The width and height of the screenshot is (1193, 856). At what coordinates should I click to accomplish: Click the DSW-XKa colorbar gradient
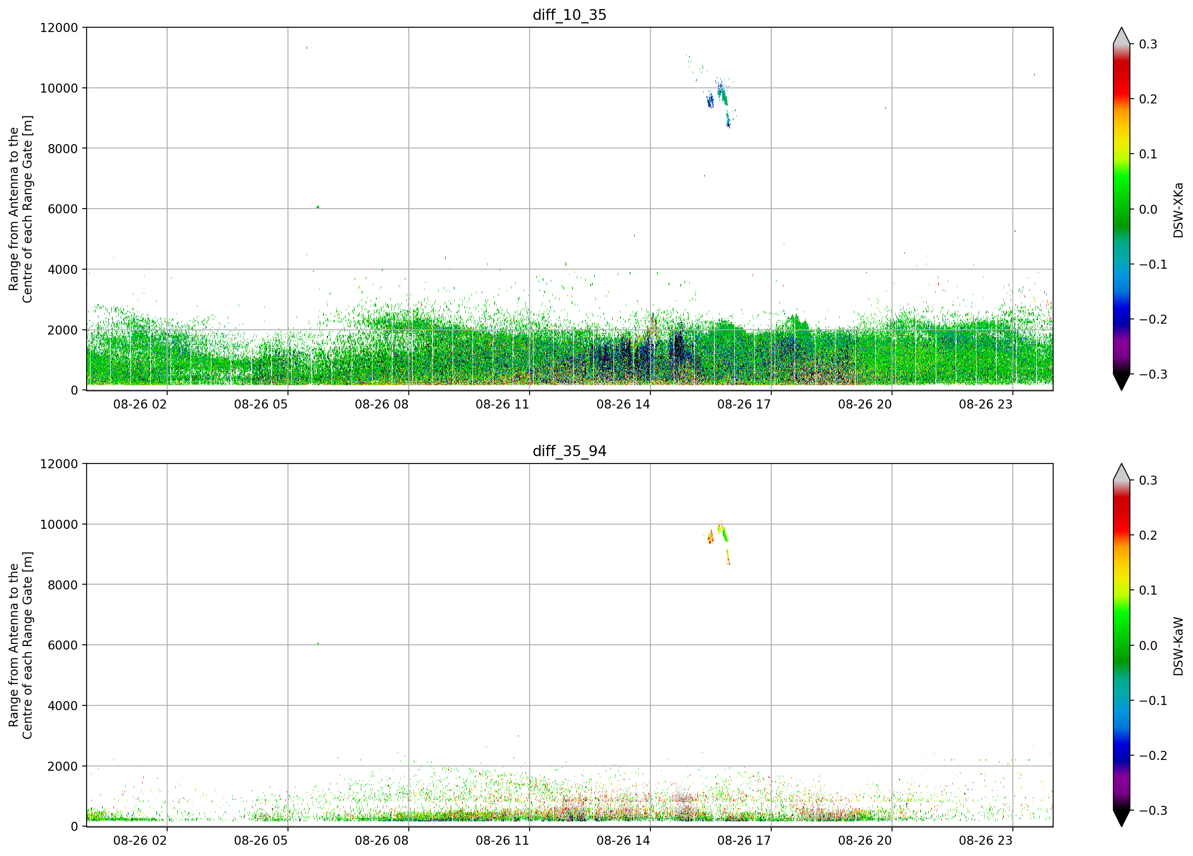coord(1121,209)
